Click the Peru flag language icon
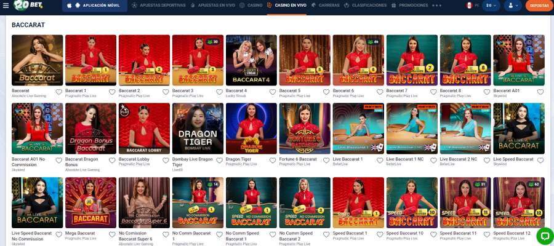Image resolution: width=554 pixels, height=246 pixels. pos(468,5)
